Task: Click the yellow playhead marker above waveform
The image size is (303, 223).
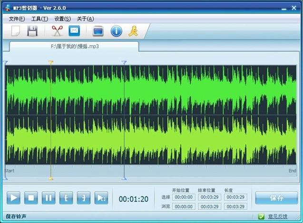Action: [50, 62]
